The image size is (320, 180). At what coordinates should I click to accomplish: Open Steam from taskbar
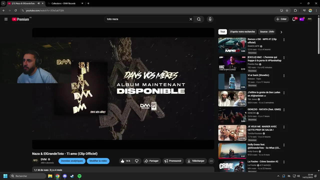coord(72,176)
